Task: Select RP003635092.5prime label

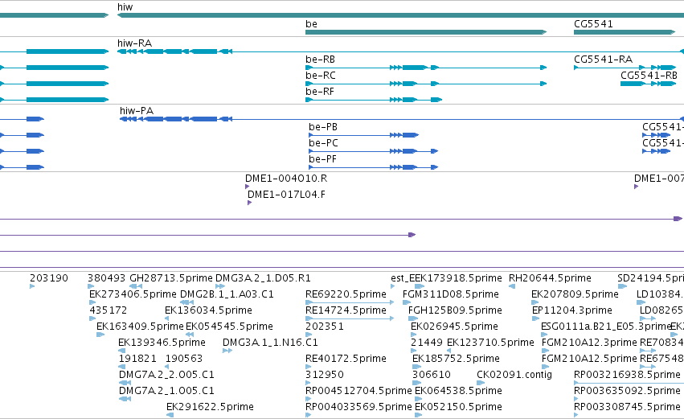Action: click(x=627, y=391)
